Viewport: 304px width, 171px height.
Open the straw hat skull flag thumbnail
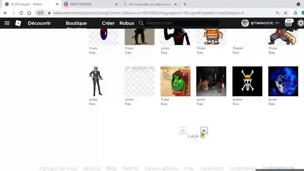247,81
